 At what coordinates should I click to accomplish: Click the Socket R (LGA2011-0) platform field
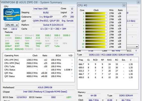53,25
